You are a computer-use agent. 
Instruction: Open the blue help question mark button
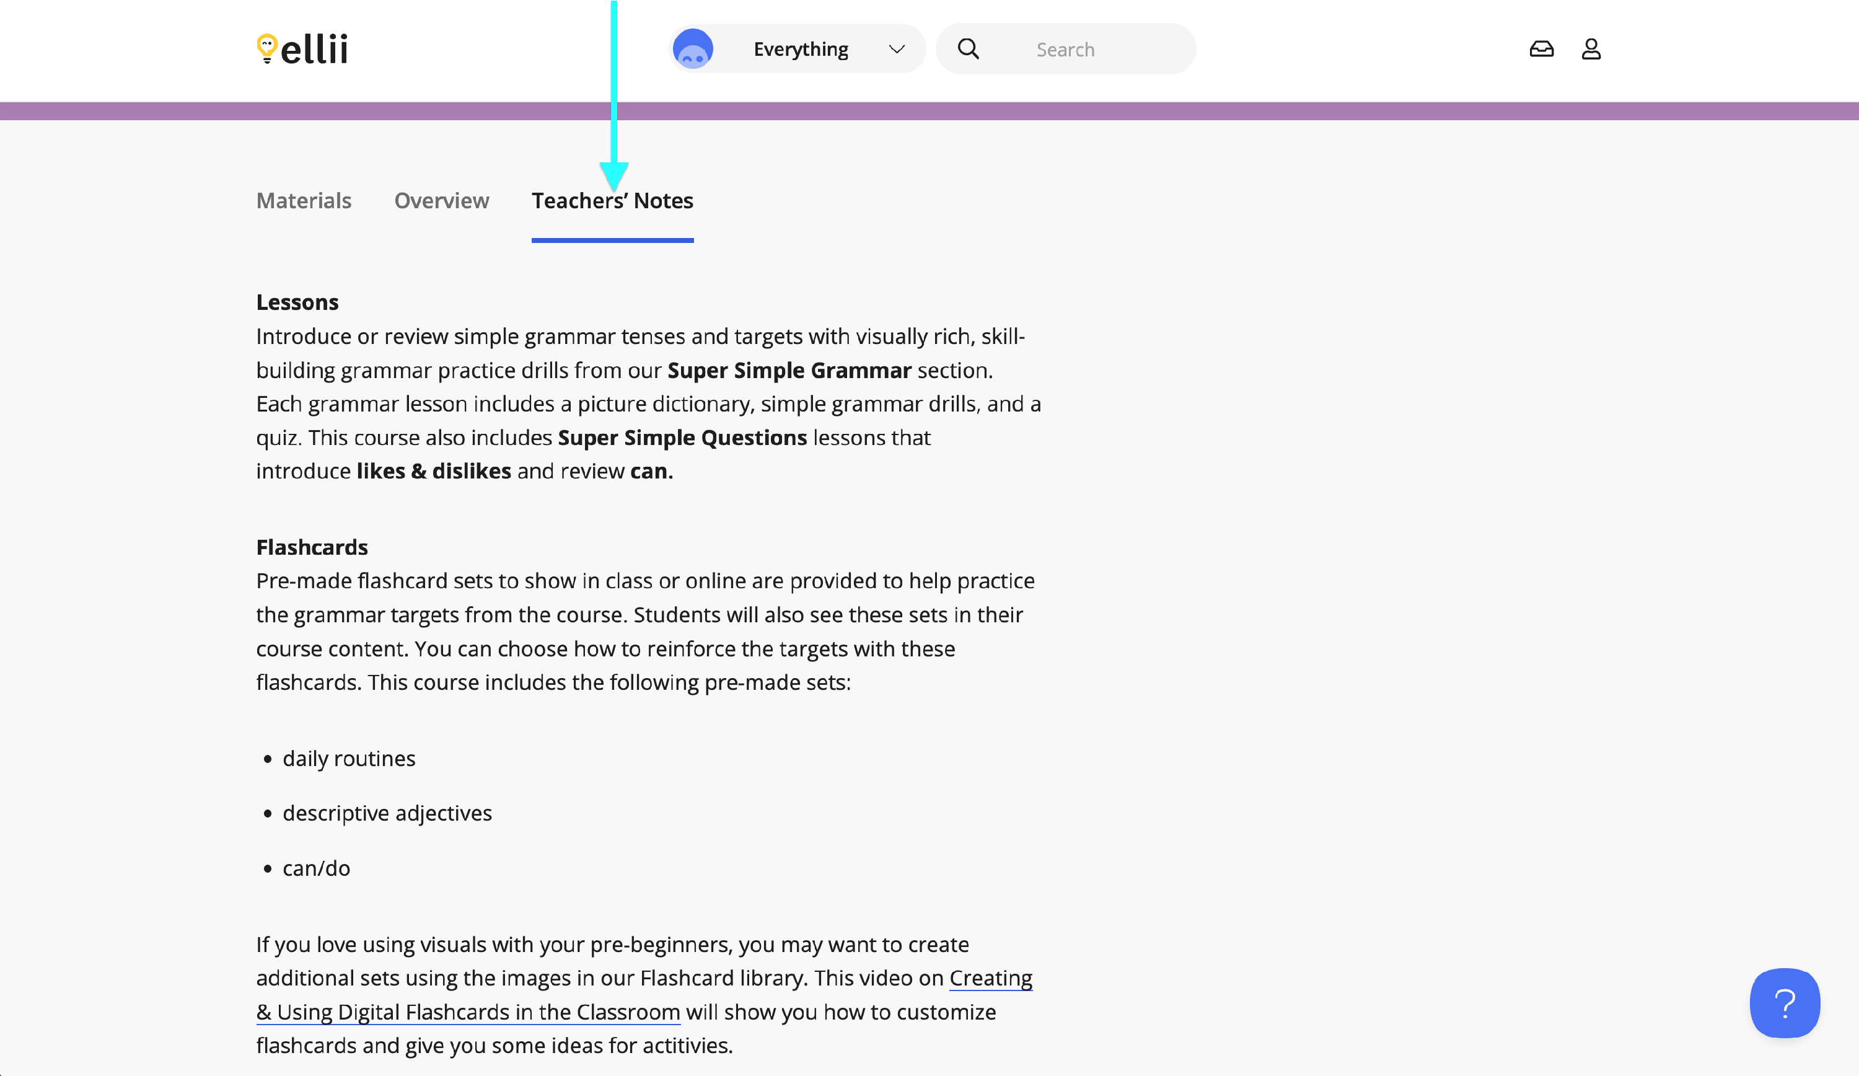pos(1784,1003)
